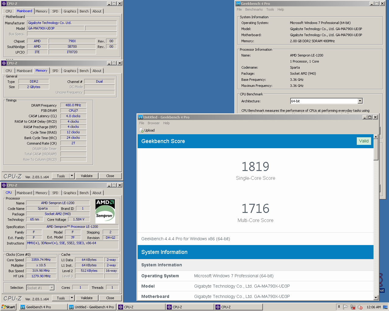Click the HT Link 1279.90 MHz value
The width and height of the screenshot is (389, 311).
tap(41, 276)
